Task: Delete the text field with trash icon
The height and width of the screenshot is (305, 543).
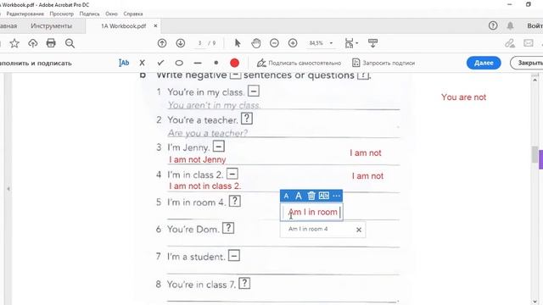Action: coord(311,196)
